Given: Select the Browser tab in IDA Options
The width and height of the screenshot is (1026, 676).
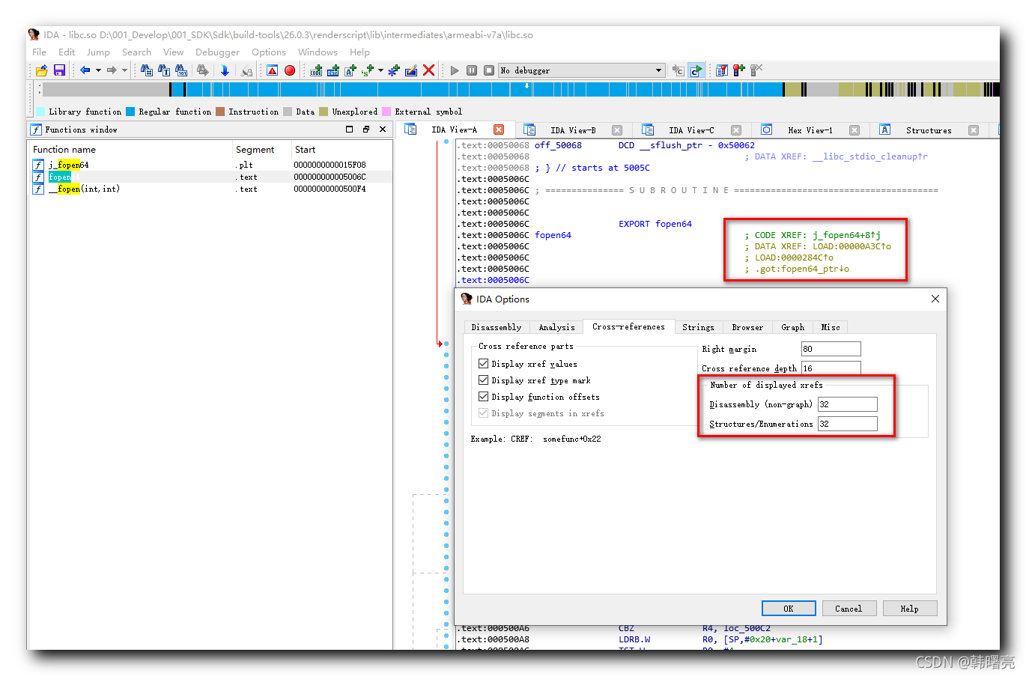Looking at the screenshot, I should (x=747, y=327).
